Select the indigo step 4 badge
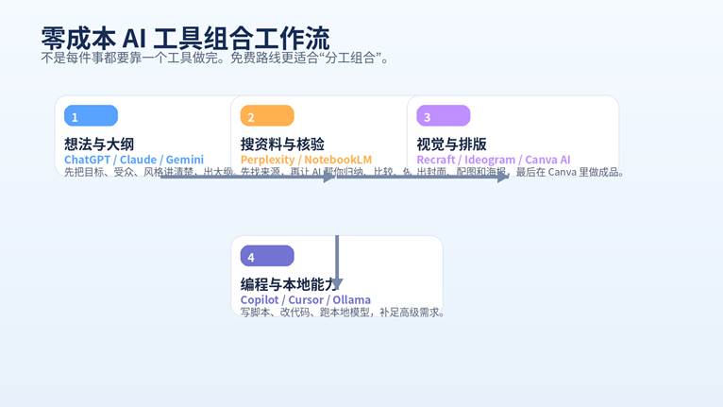This screenshot has height=407, width=723. 267,256
